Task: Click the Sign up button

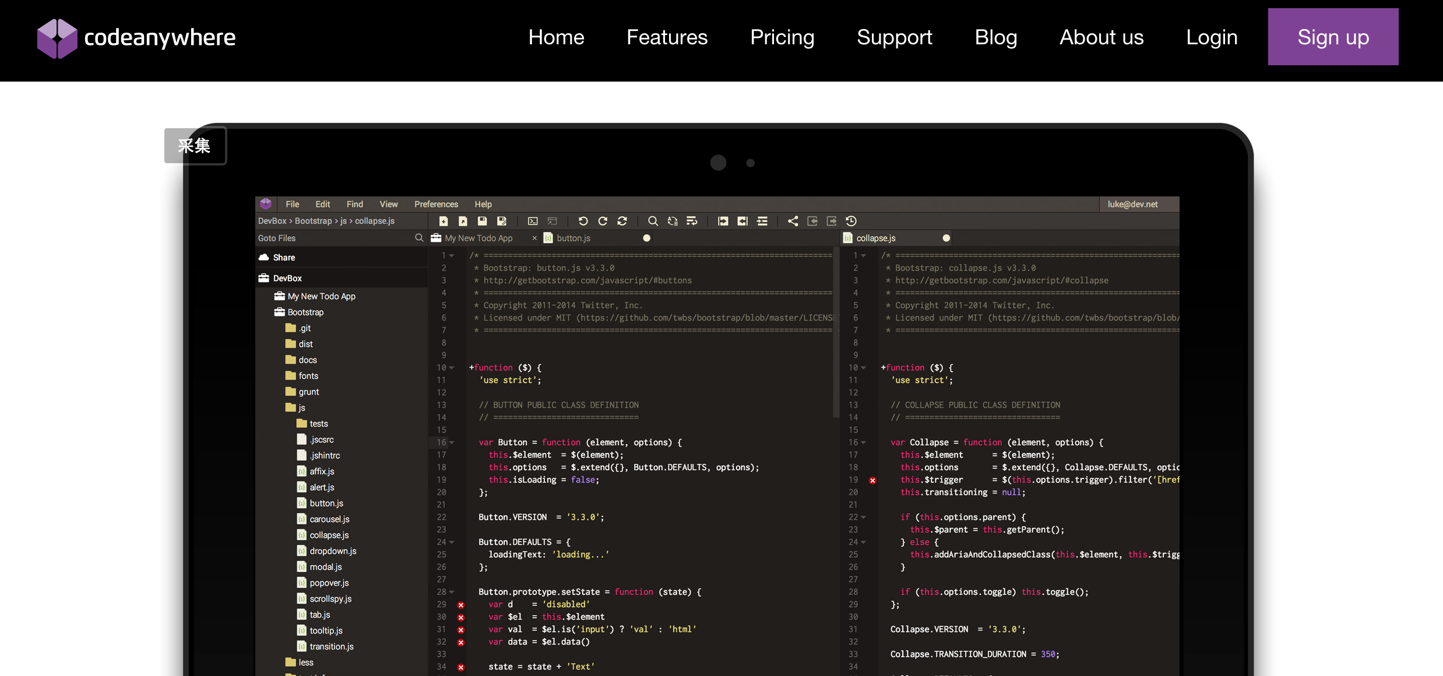Action: click(1333, 37)
